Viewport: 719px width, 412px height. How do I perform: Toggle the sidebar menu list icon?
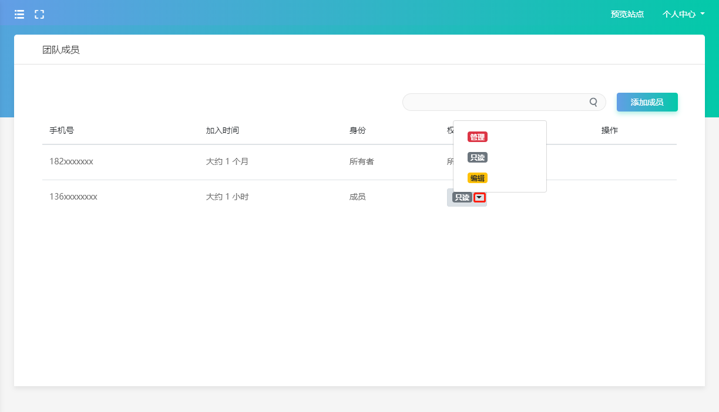[x=19, y=15]
